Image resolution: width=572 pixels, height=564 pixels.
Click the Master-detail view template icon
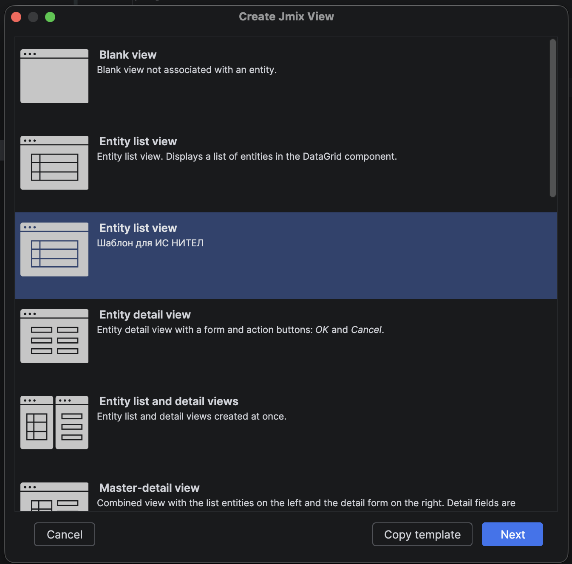(x=54, y=497)
